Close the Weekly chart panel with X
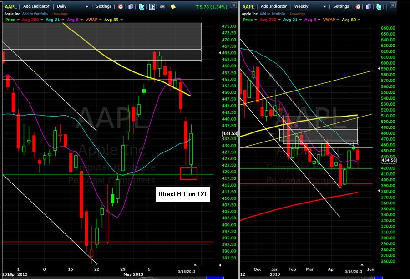 393,5
